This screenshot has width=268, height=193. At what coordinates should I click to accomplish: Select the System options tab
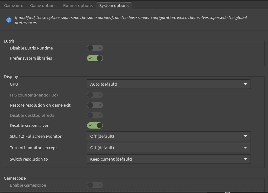point(114,5)
